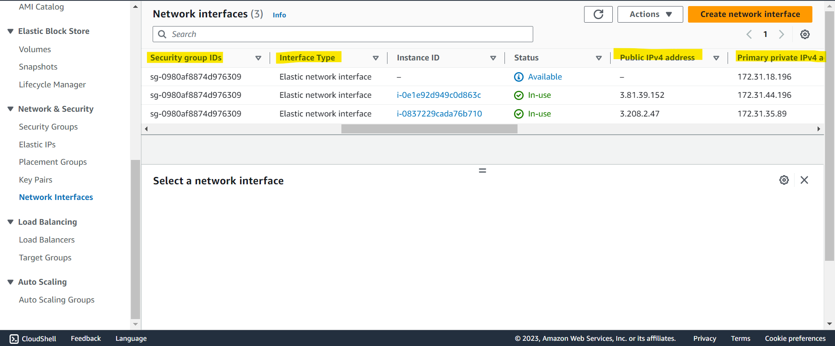Click the sidebar vertical scrollbar thumb

click(x=135, y=240)
